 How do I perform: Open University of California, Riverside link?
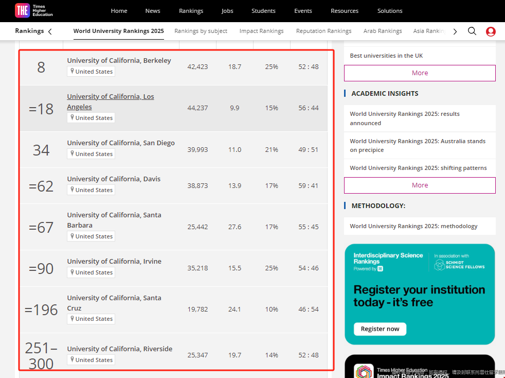point(119,349)
